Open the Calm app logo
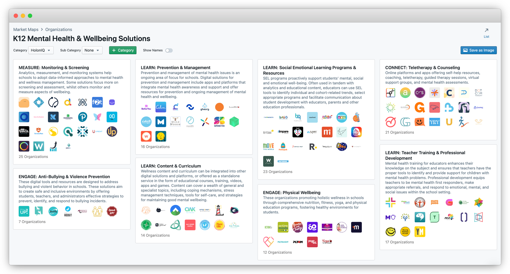 [x=161, y=107]
